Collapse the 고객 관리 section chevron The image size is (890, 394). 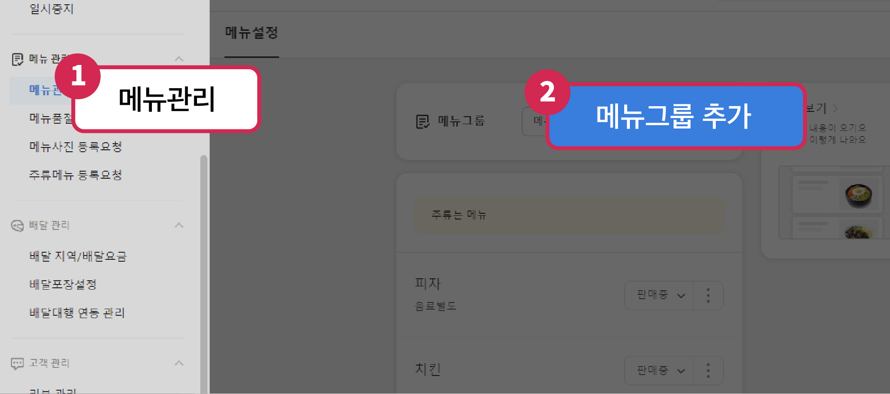pos(179,363)
